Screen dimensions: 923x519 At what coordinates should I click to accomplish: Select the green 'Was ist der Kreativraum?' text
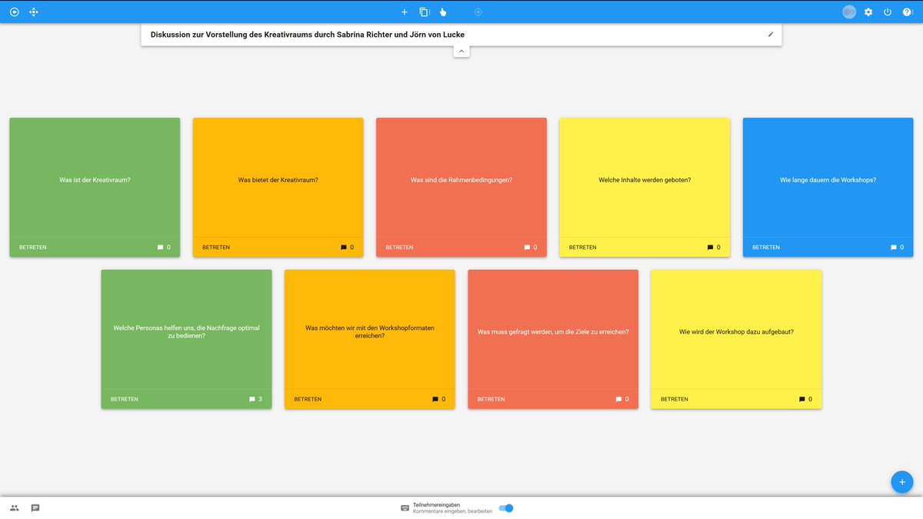95,180
